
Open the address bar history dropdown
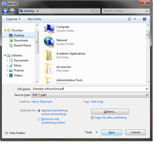[92, 11]
